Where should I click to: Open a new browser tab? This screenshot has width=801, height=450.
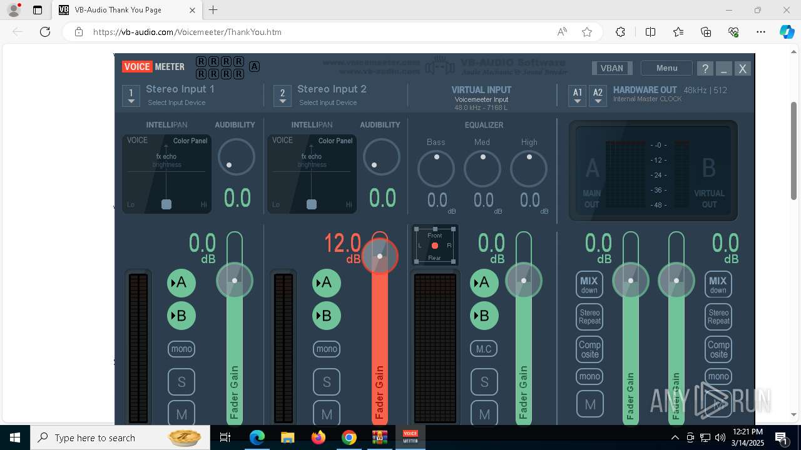pyautogui.click(x=213, y=10)
